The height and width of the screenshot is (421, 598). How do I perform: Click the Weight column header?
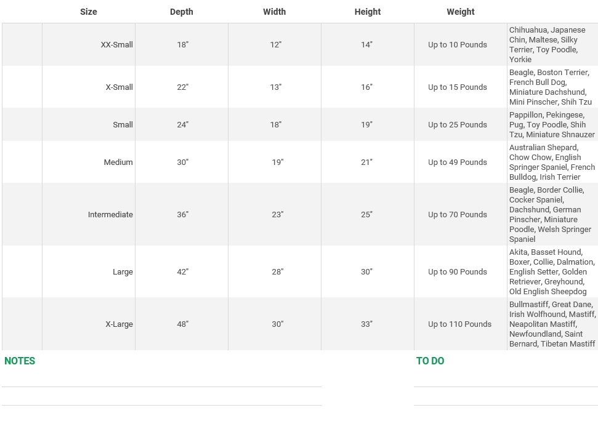(x=461, y=12)
